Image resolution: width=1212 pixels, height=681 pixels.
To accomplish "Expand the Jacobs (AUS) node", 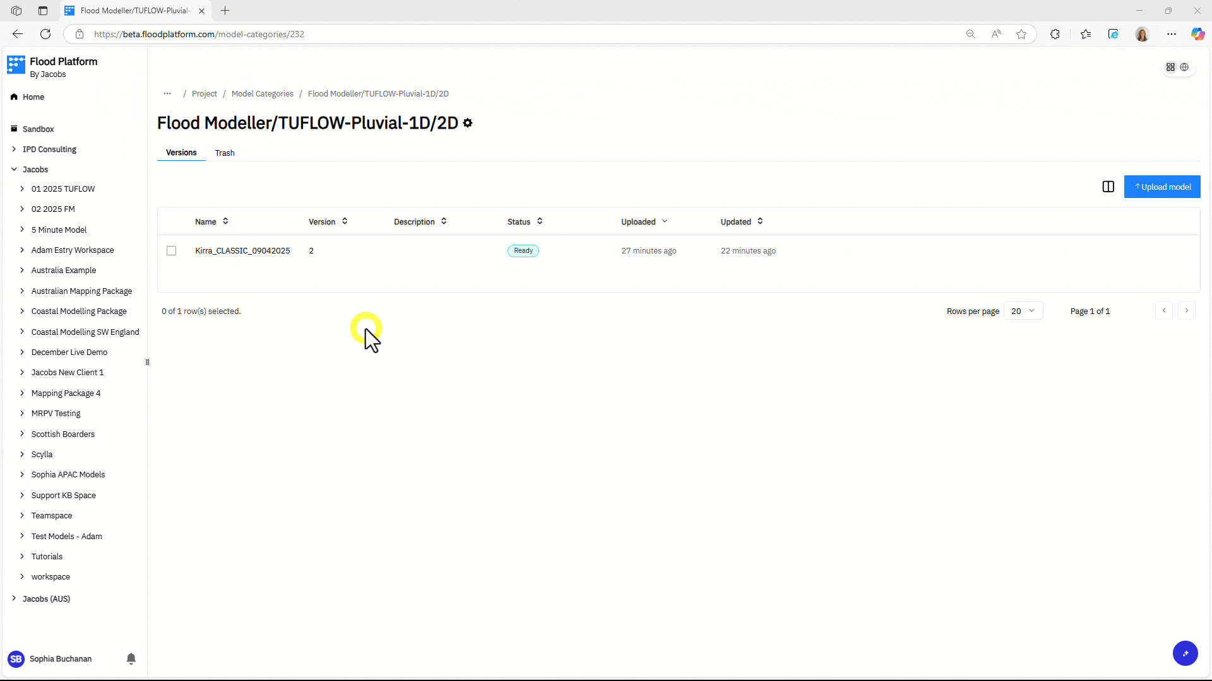I will (14, 598).
